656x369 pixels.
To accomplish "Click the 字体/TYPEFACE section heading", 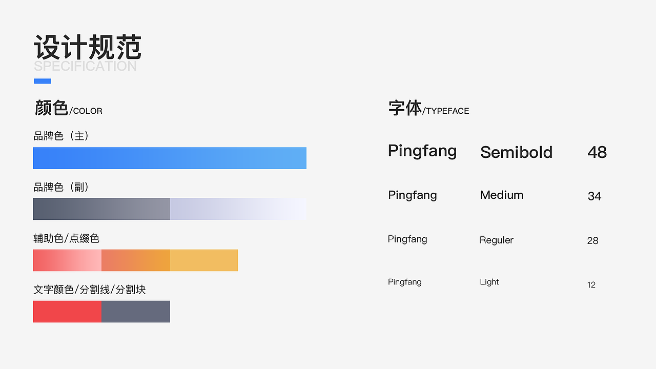I will click(x=428, y=109).
